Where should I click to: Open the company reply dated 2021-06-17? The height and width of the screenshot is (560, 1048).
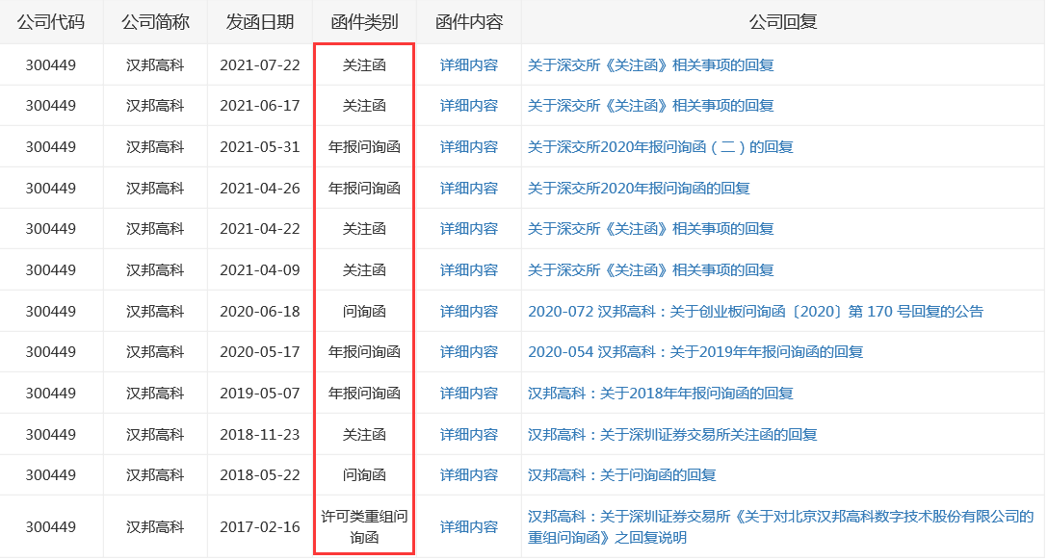pos(650,106)
